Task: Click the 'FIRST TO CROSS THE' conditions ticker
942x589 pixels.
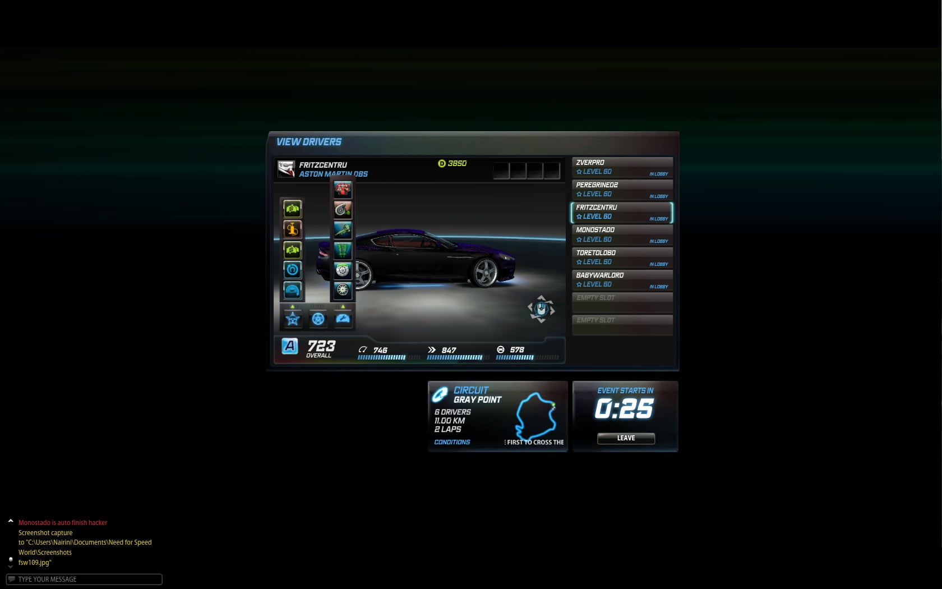Action: pyautogui.click(x=534, y=442)
